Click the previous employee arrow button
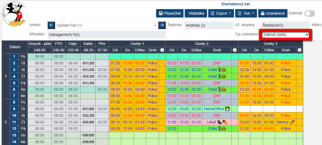The image size is (322, 145). (51, 25)
